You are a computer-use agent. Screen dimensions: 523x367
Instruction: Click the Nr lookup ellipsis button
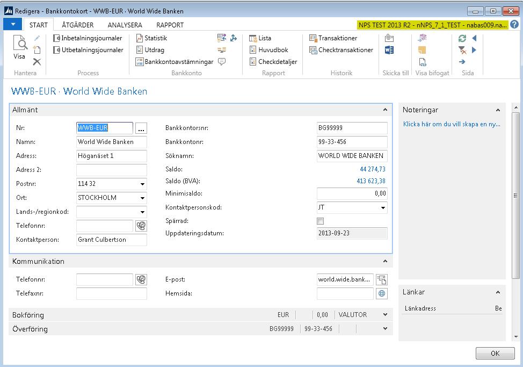click(141, 128)
